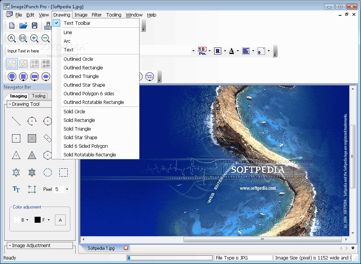Toggle first outlined shapes mode button

tap(12, 64)
